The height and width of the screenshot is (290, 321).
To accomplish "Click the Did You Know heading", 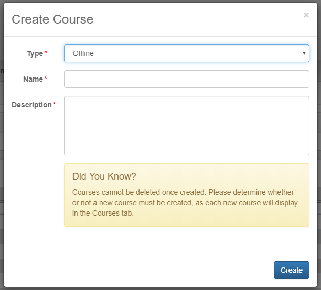I will (104, 176).
